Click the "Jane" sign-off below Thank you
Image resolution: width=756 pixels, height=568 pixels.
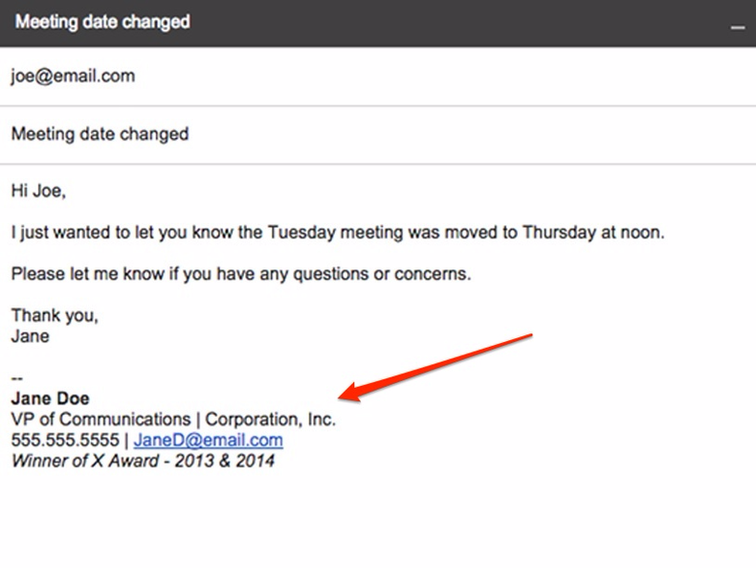(30, 336)
